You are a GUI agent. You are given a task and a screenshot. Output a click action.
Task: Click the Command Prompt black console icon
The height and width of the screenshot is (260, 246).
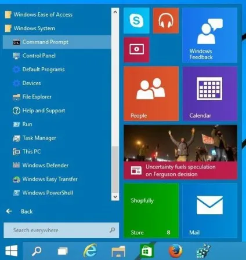[x=16, y=42]
